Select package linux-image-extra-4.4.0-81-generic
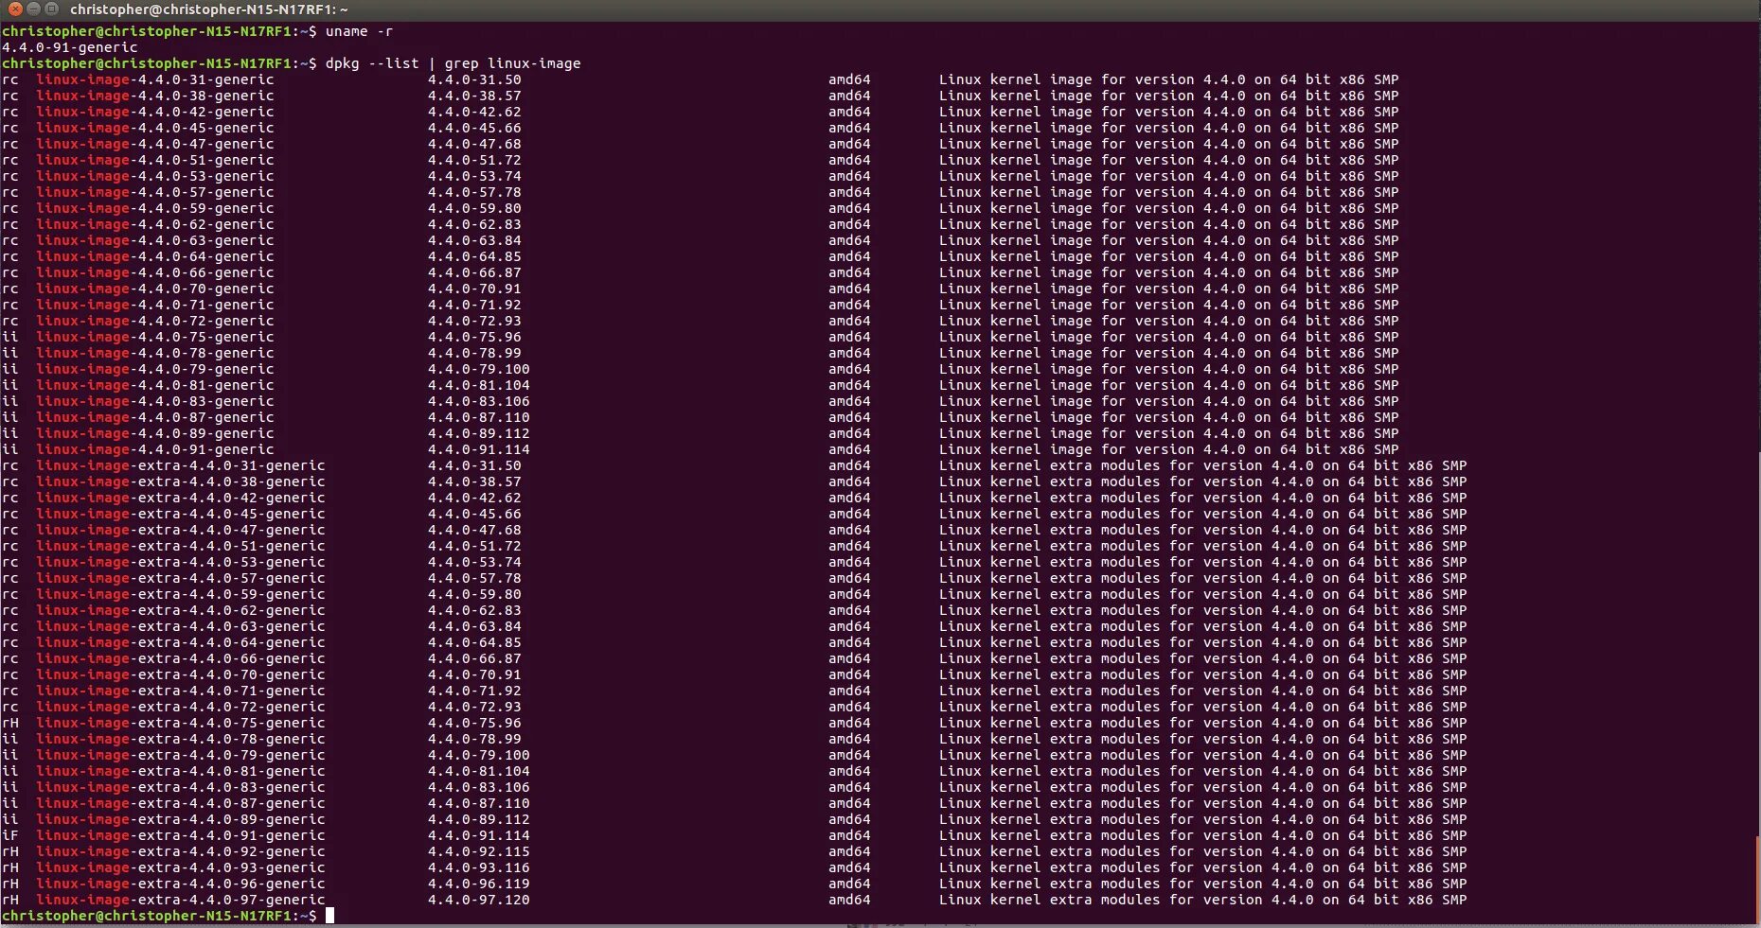Screen dimensions: 1761x928 point(181,771)
